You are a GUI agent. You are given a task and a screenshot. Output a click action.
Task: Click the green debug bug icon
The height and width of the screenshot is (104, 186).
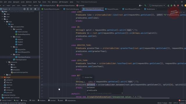171,5
